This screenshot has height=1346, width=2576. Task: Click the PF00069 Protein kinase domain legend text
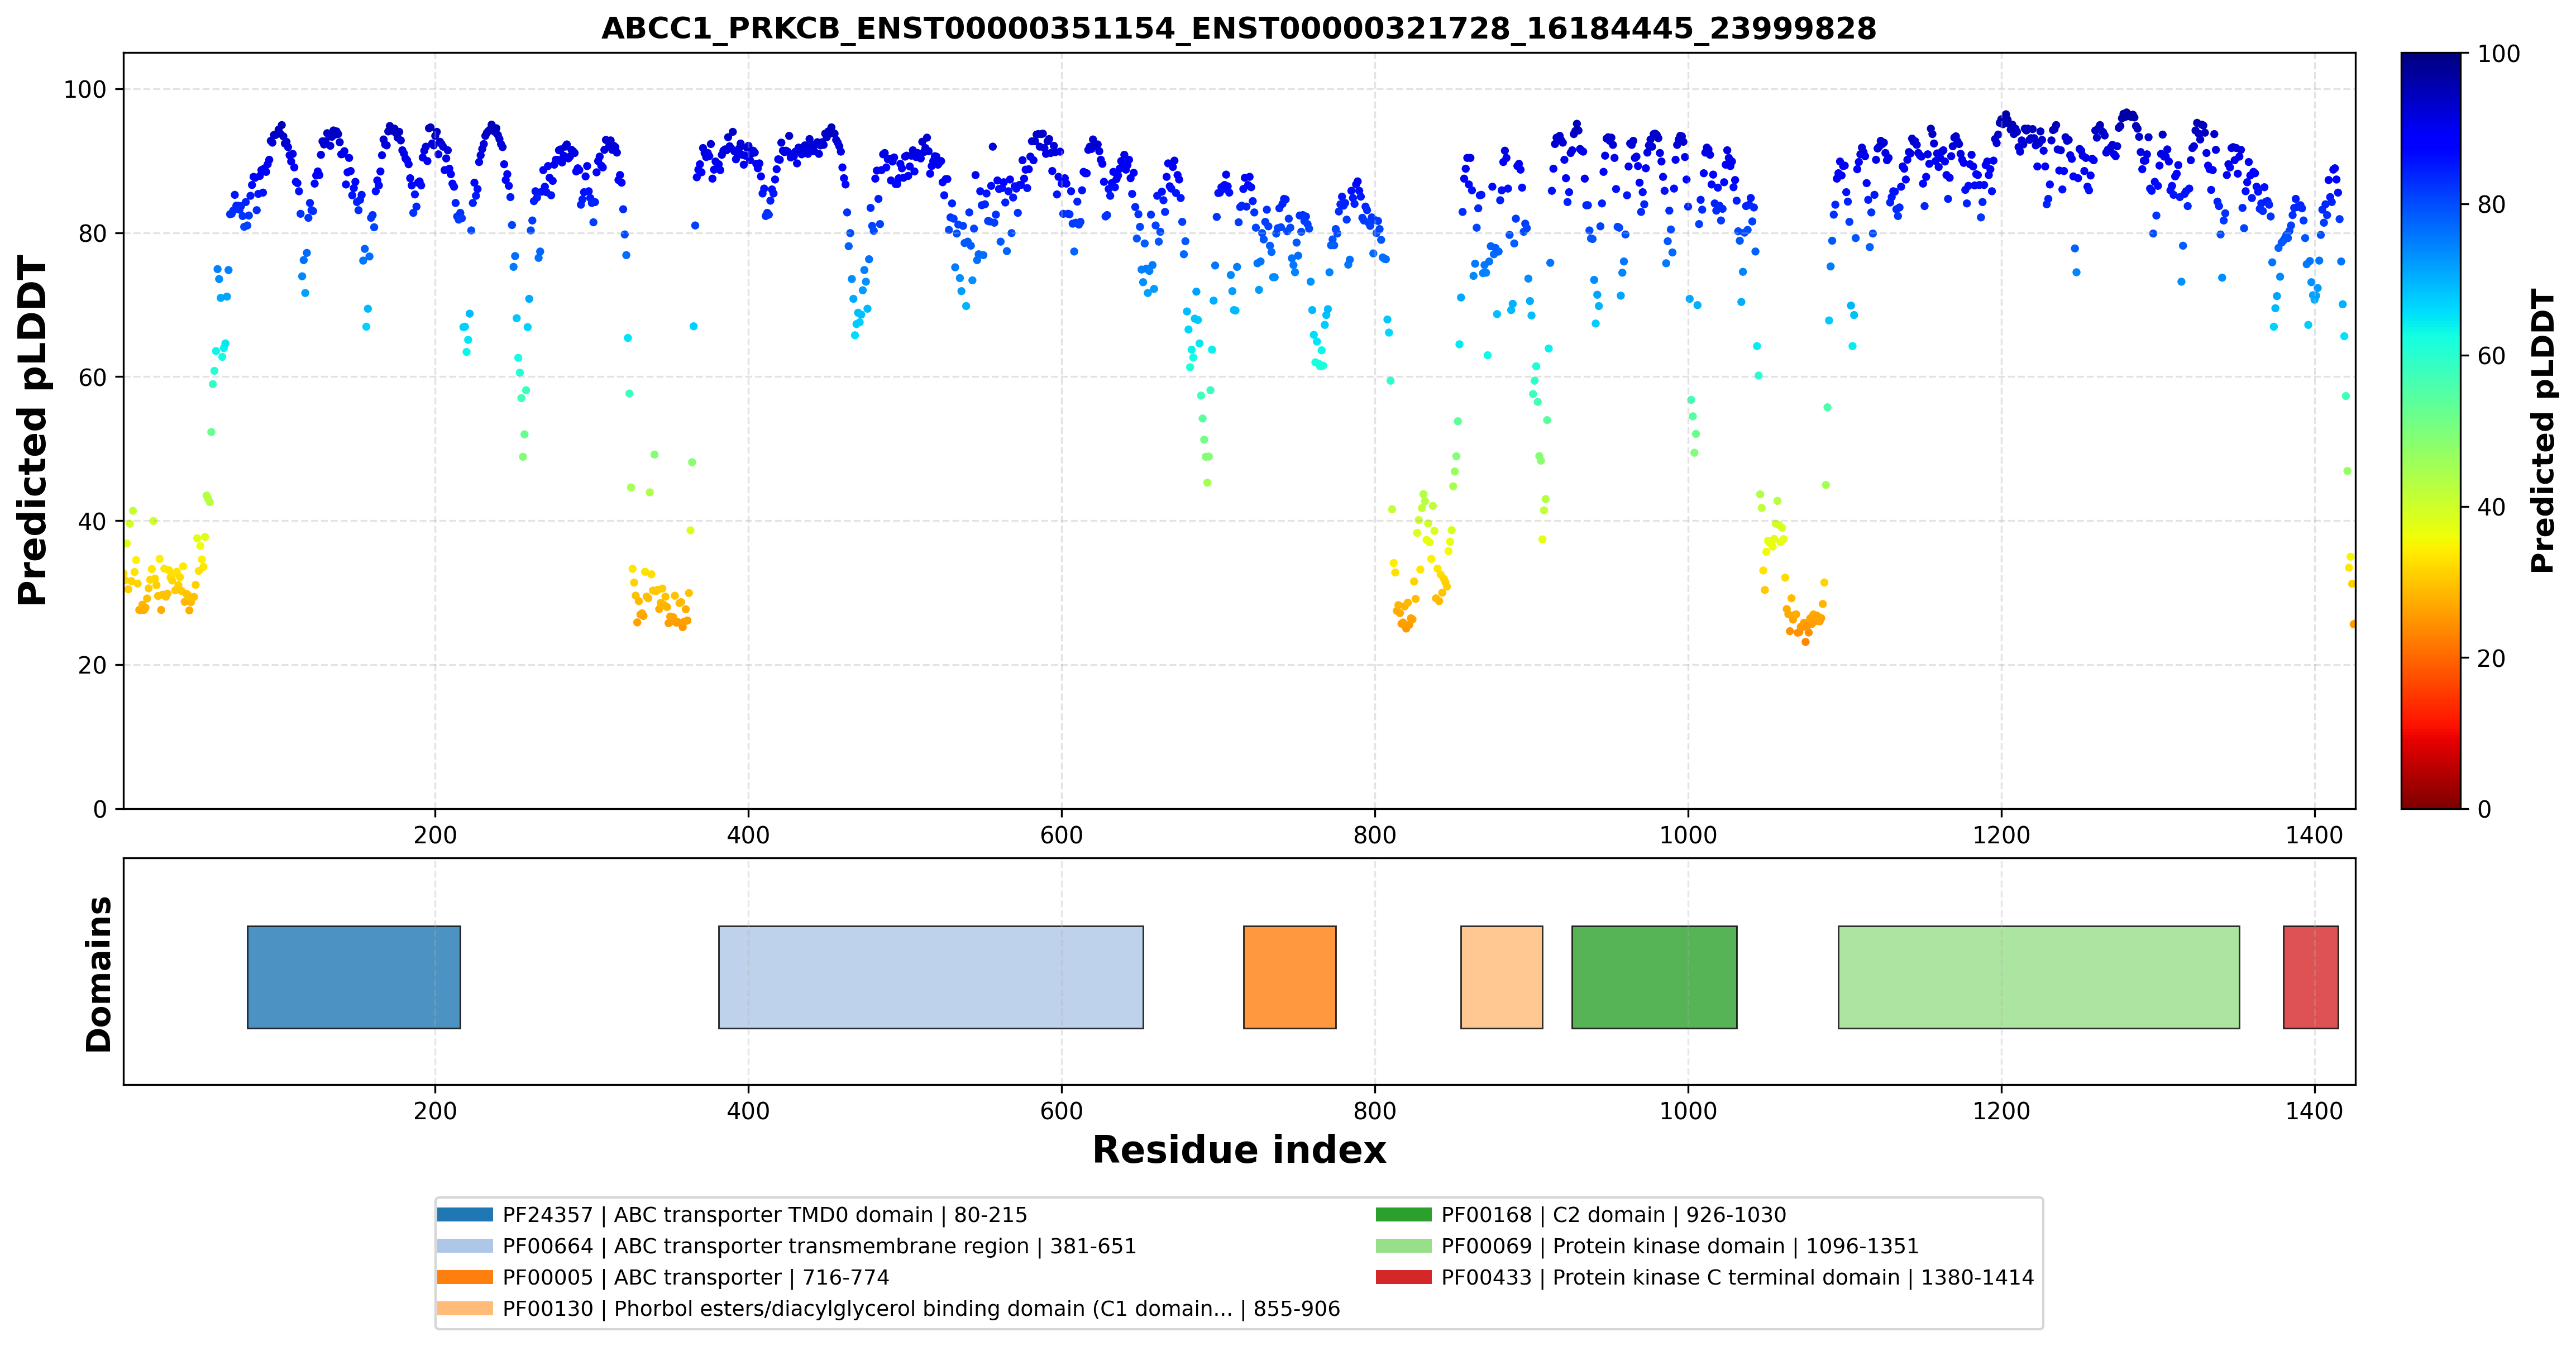[1680, 1246]
